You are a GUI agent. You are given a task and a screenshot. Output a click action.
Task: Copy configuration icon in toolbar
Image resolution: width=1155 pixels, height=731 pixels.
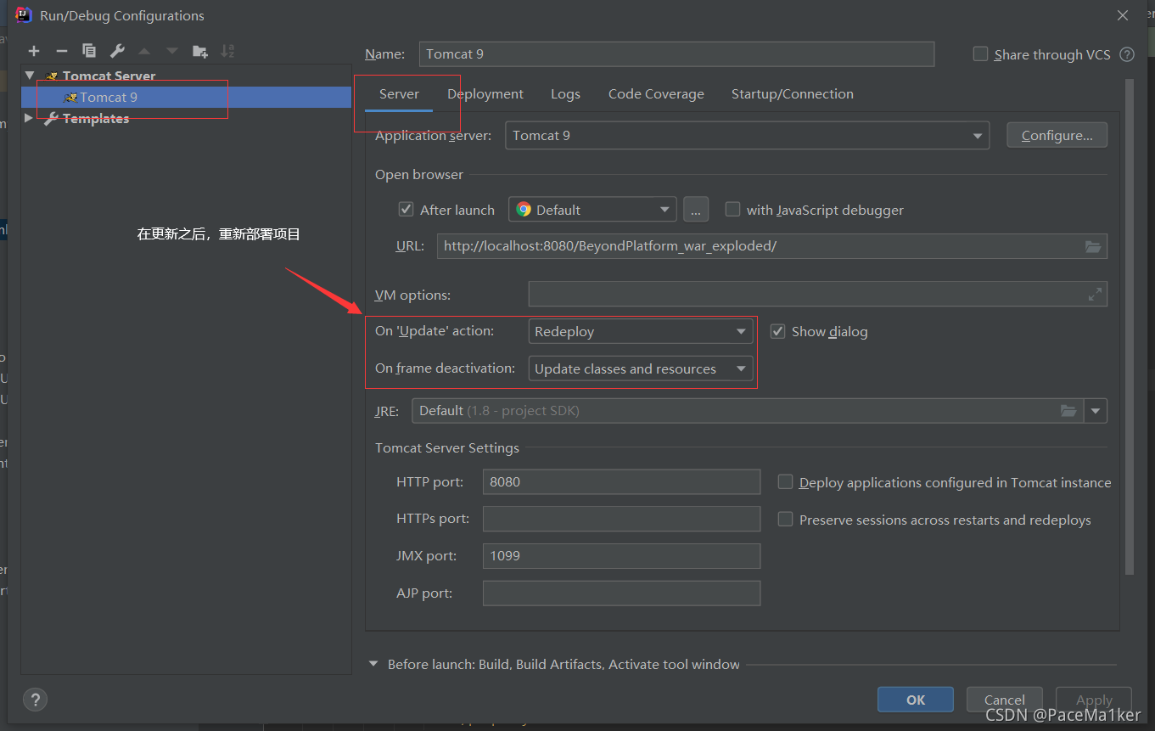(x=89, y=51)
